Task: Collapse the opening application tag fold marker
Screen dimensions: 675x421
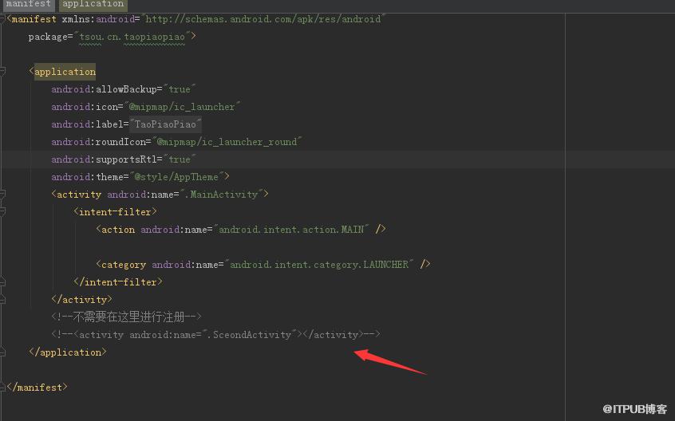Action: 2,72
